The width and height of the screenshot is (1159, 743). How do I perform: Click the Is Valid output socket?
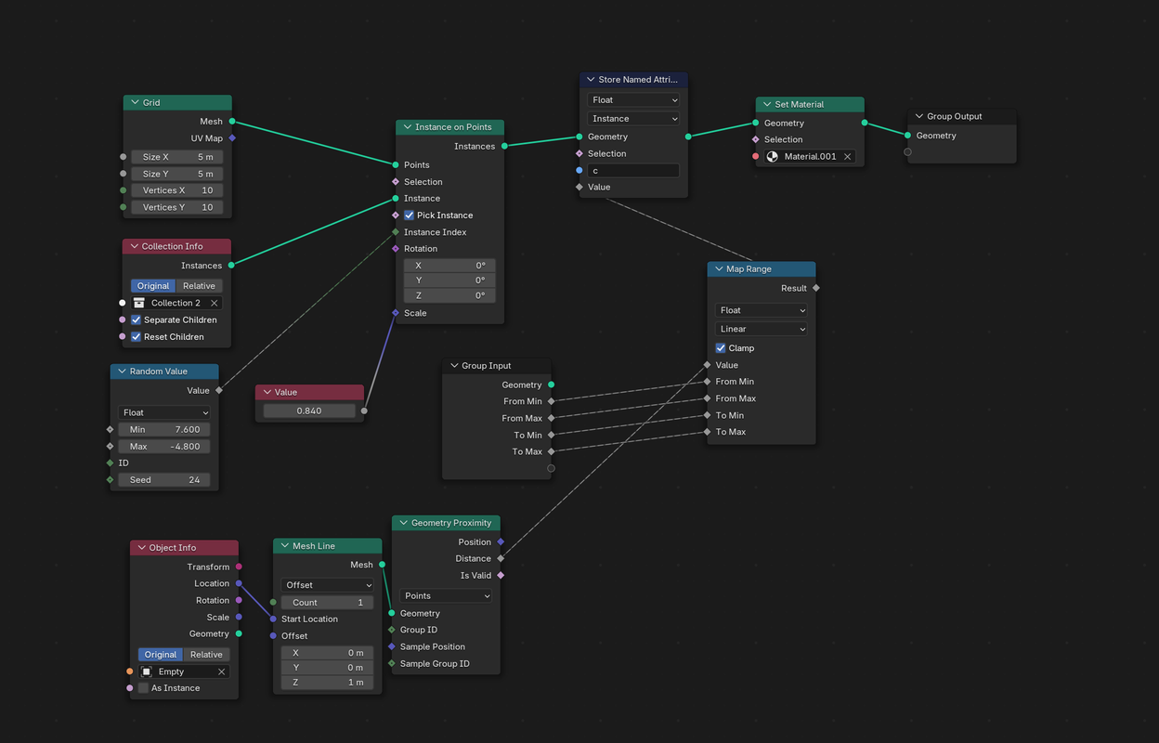501,575
